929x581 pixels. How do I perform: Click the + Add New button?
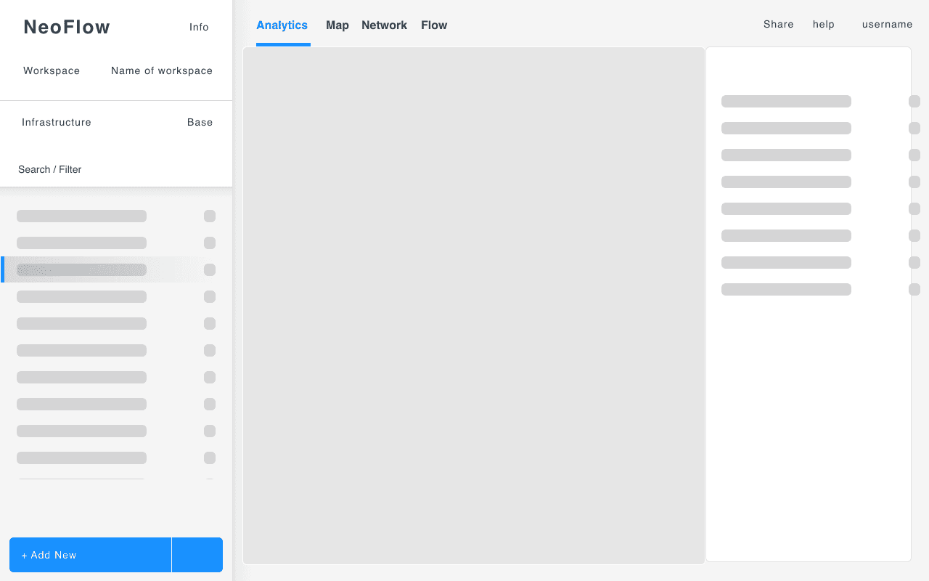click(90, 555)
